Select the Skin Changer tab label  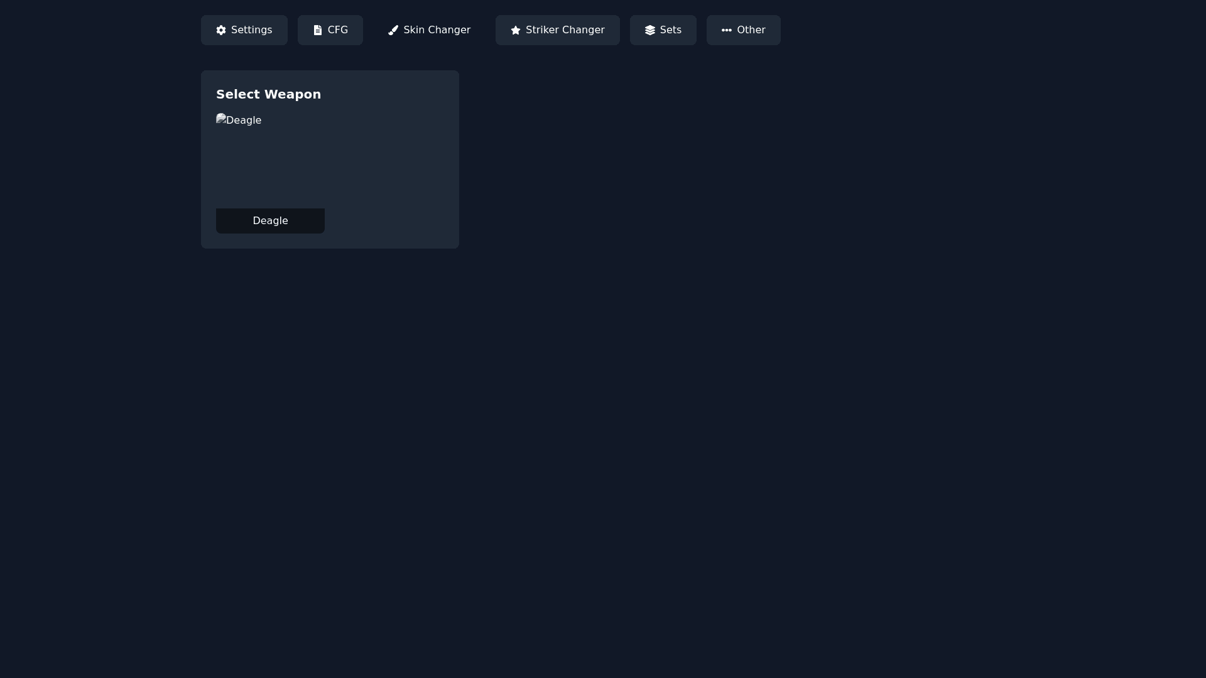coord(437,30)
